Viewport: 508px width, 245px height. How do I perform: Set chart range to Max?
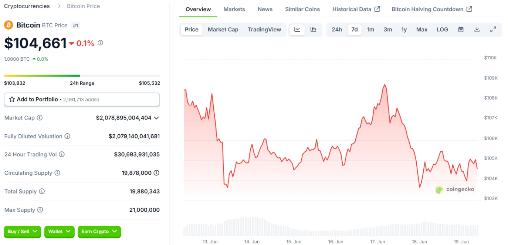tap(422, 30)
